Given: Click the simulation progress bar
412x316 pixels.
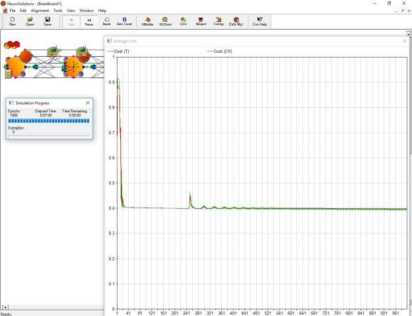Looking at the screenshot, I should click(49, 121).
